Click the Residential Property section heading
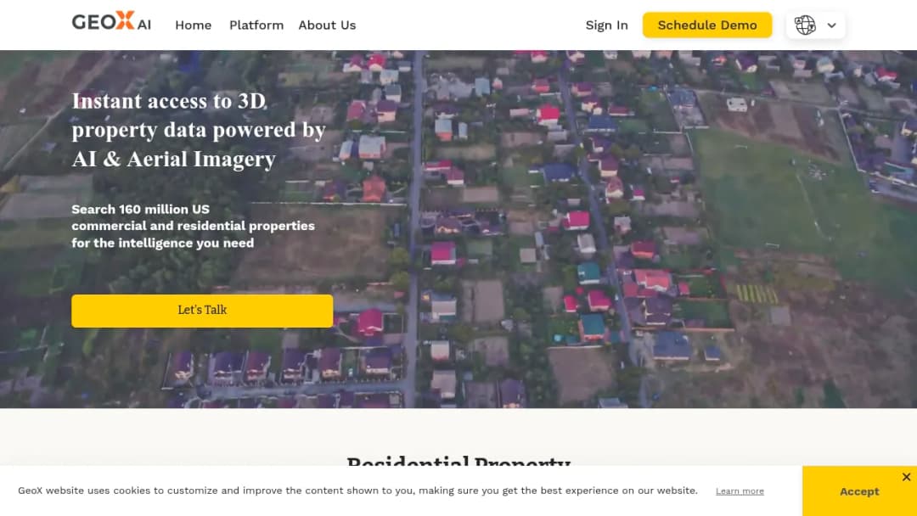The height and width of the screenshot is (516, 917). (458, 462)
